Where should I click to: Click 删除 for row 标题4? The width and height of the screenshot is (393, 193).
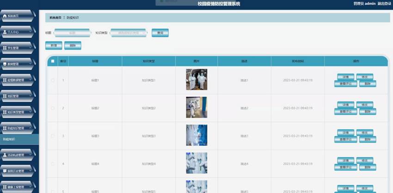(x=368, y=167)
